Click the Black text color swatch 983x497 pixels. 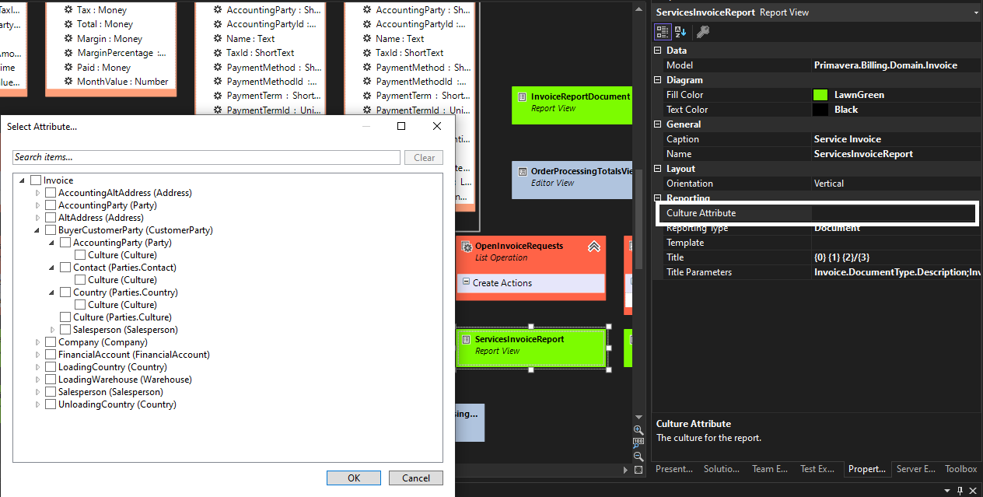tap(820, 110)
